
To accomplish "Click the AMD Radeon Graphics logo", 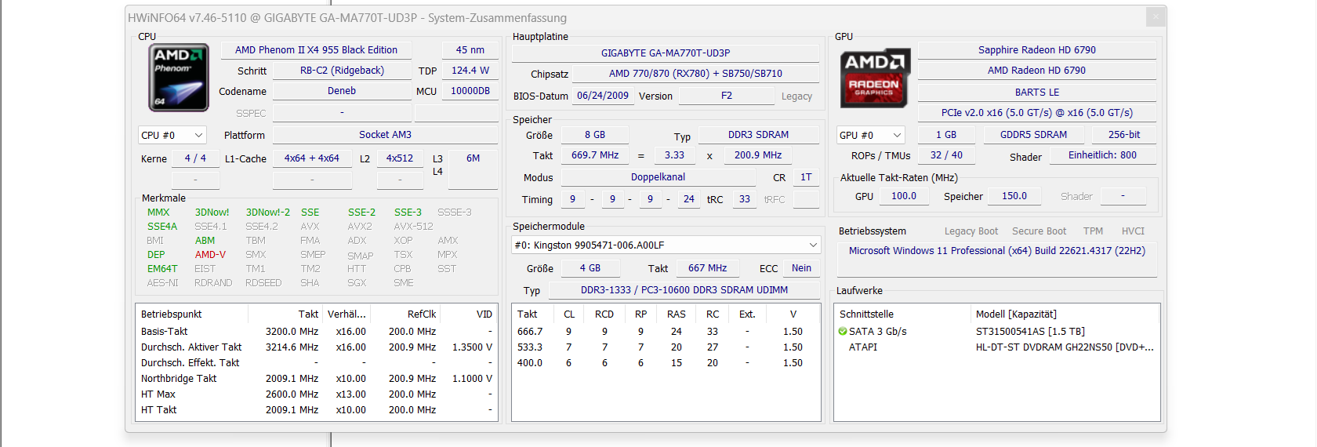I will click(x=874, y=78).
